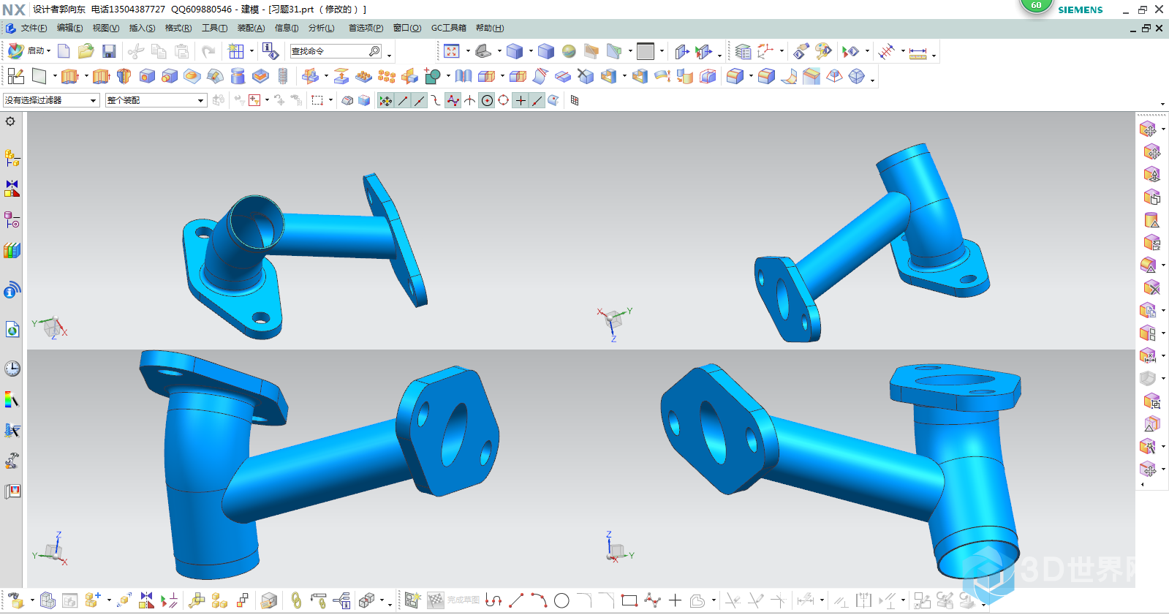Screen dimensions: 1169x615
Task: Open the GC工具箱 menu
Action: click(448, 28)
